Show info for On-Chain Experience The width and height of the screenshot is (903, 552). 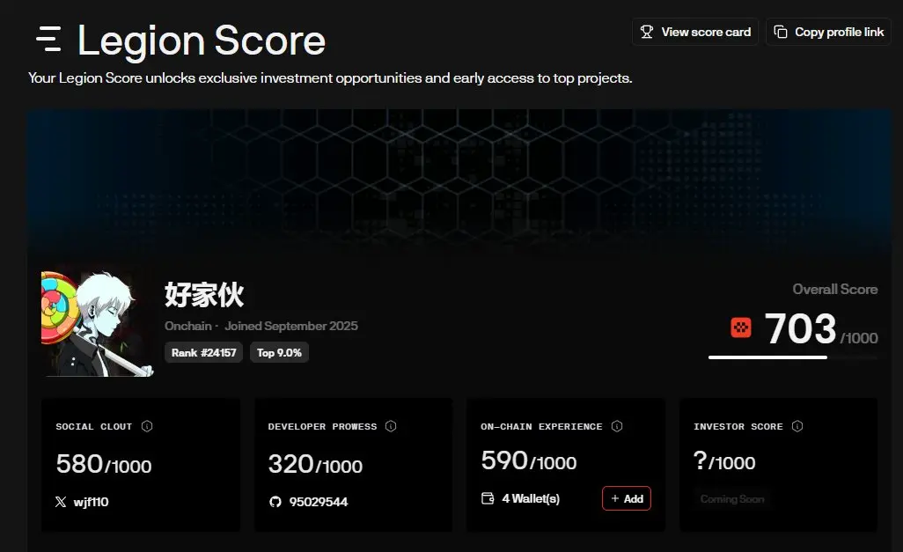[x=617, y=426]
